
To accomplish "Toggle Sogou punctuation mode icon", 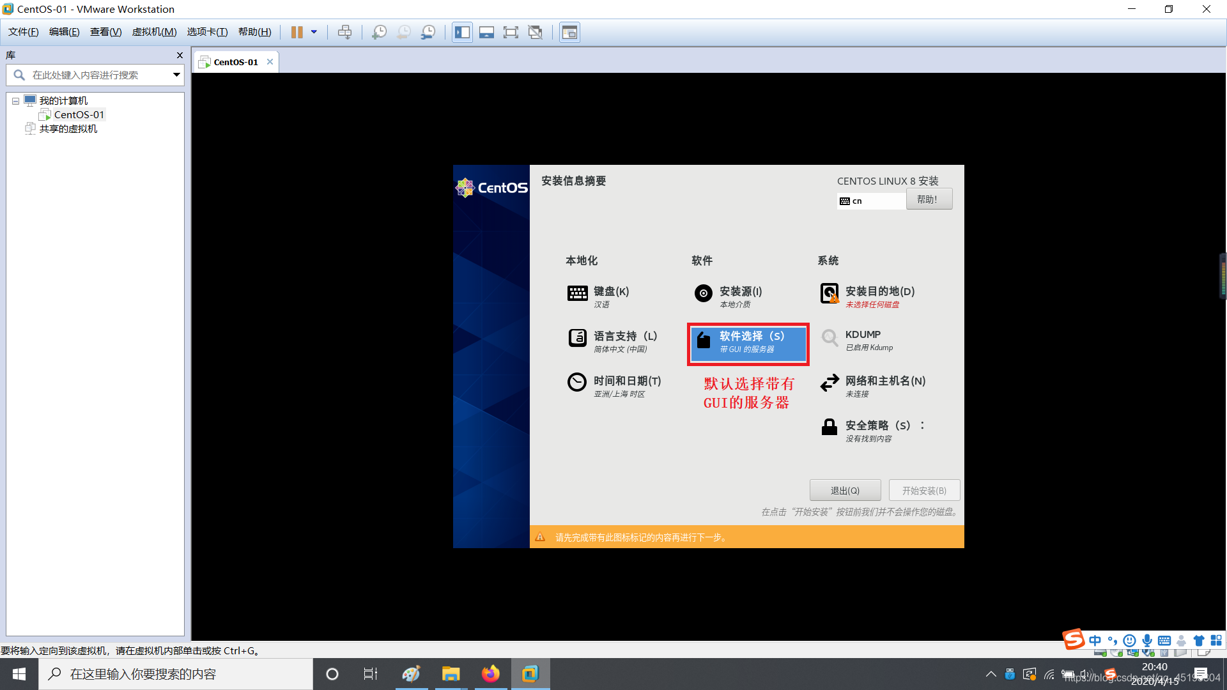I will pos(1113,640).
